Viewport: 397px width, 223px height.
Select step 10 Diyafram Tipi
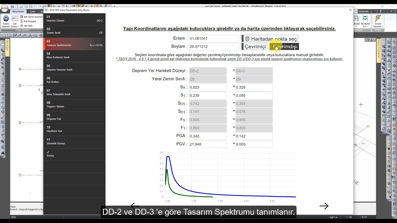(74, 129)
